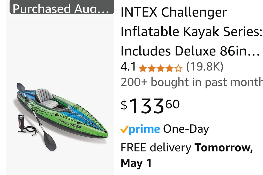Viewport: 263px width, 175px height.
Task: Expand the 4.1 rating breakdown
Action: [x=128, y=67]
